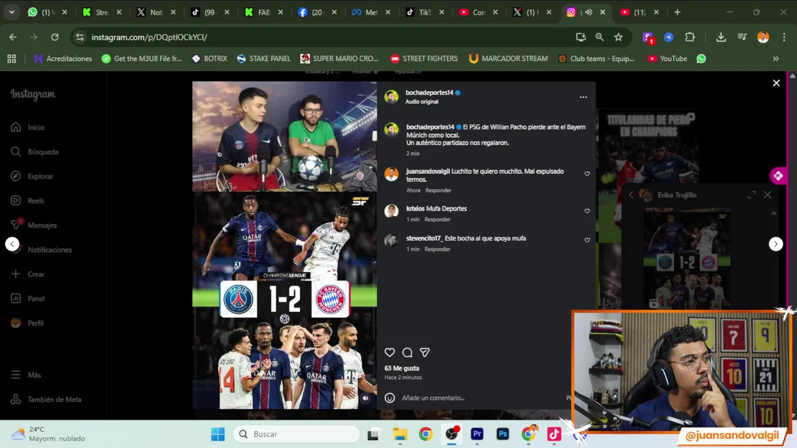The width and height of the screenshot is (797, 448).
Task: Bookmark this page with star icon
Action: coord(618,37)
